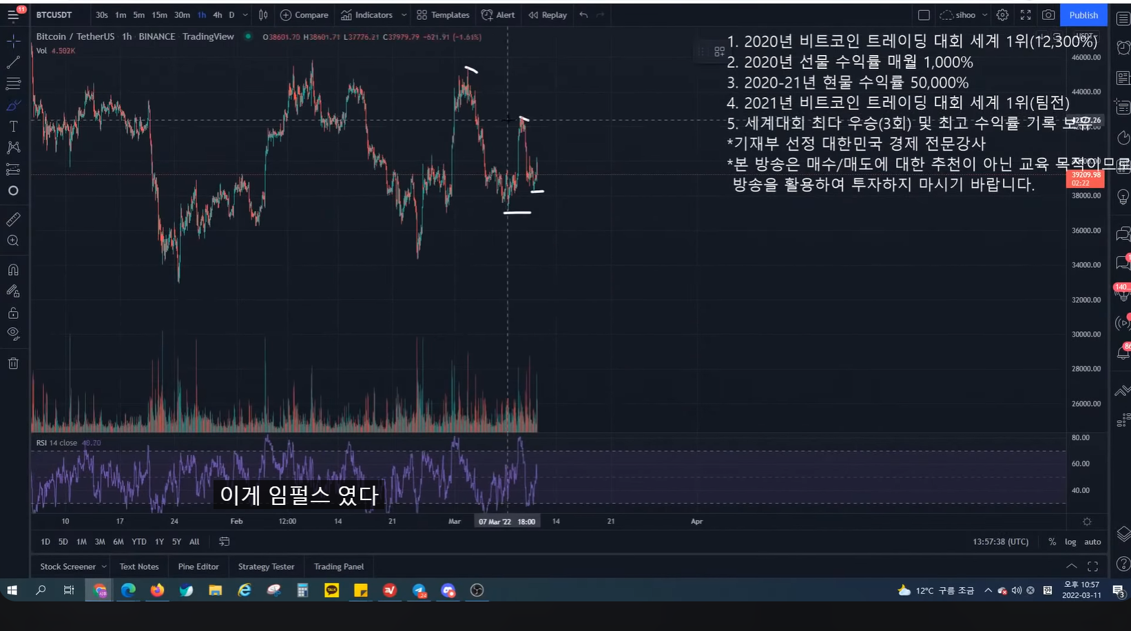Open price scale settings gear by time axis
Image resolution: width=1131 pixels, height=631 pixels.
pos(1087,521)
